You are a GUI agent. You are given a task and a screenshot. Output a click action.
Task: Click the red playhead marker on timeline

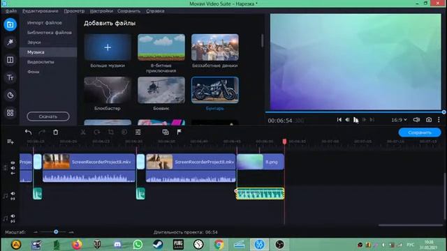click(x=284, y=142)
